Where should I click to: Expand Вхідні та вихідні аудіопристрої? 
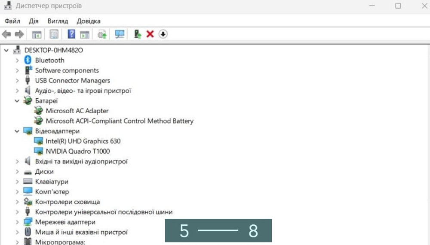(17, 161)
